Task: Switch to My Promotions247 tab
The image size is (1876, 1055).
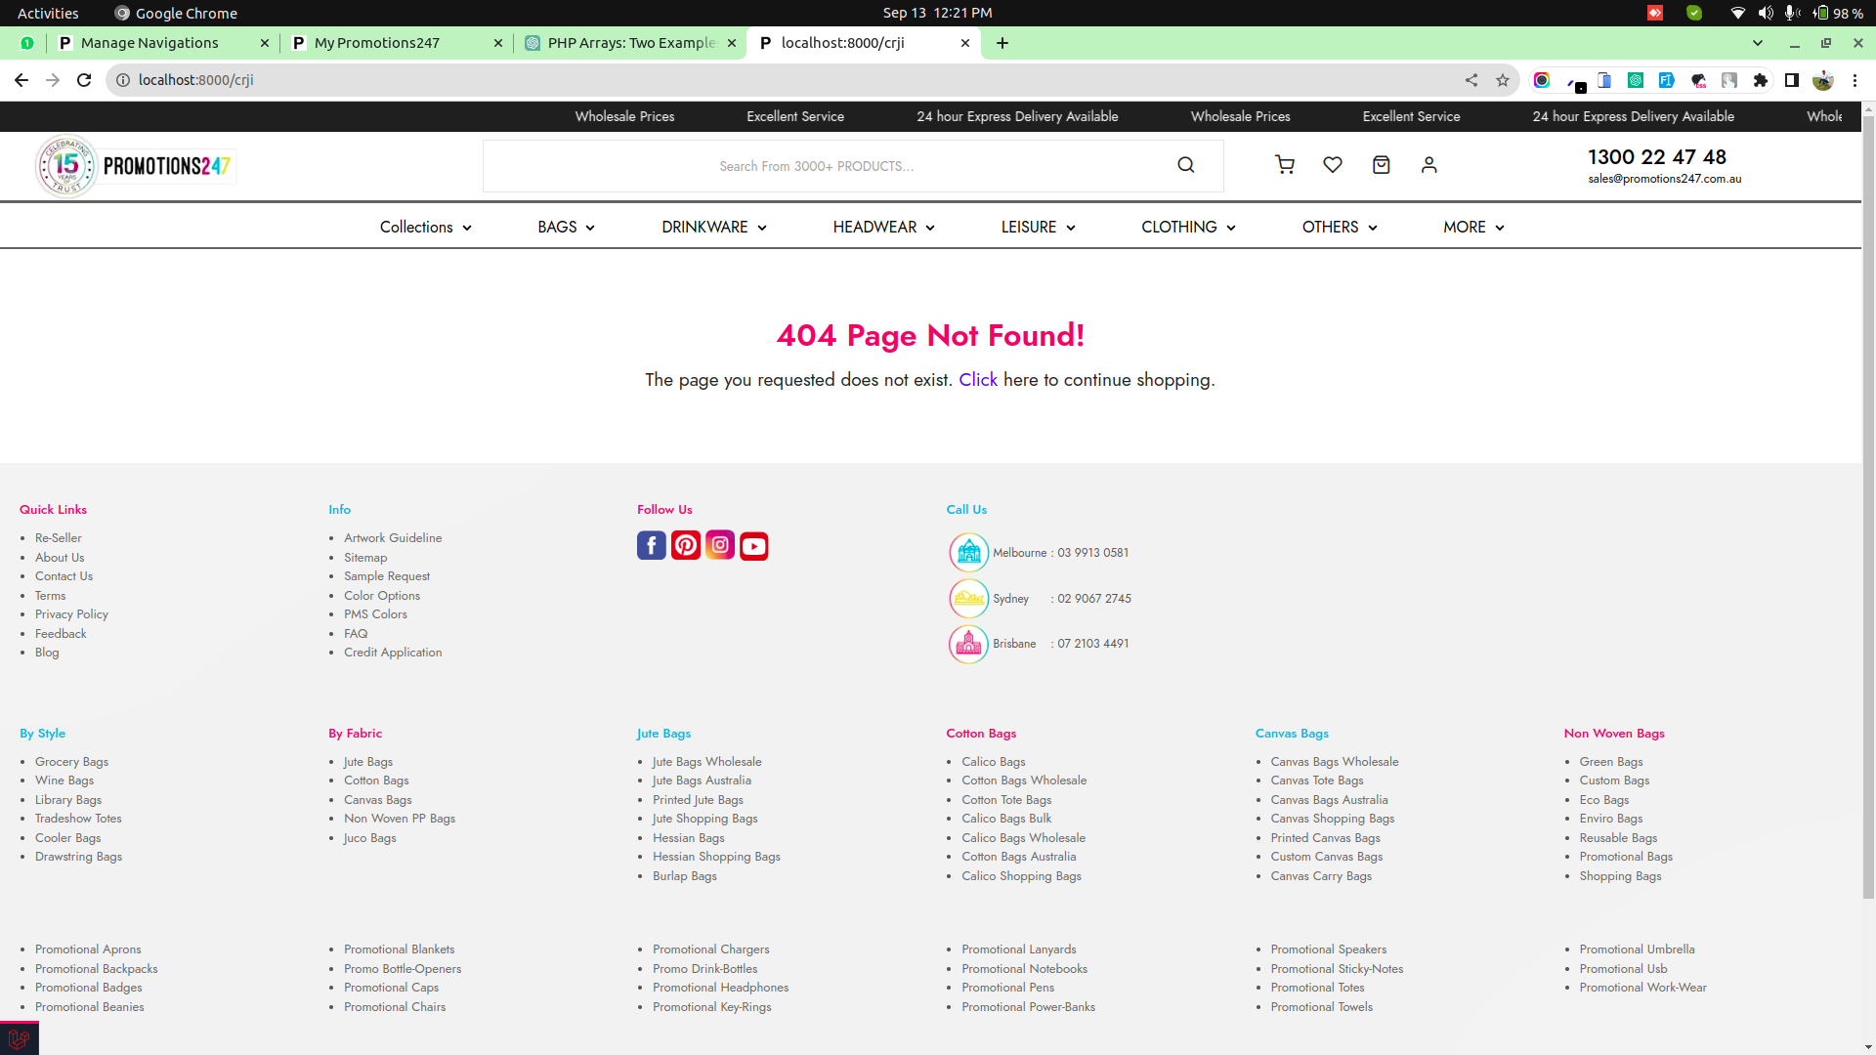Action: [x=377, y=43]
